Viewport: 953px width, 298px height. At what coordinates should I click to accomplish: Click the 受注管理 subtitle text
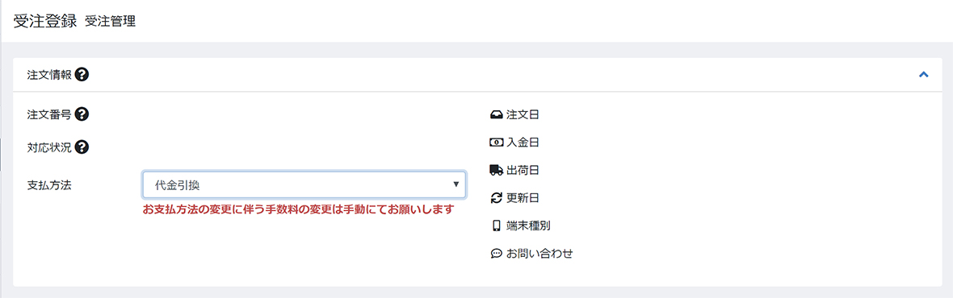(110, 22)
